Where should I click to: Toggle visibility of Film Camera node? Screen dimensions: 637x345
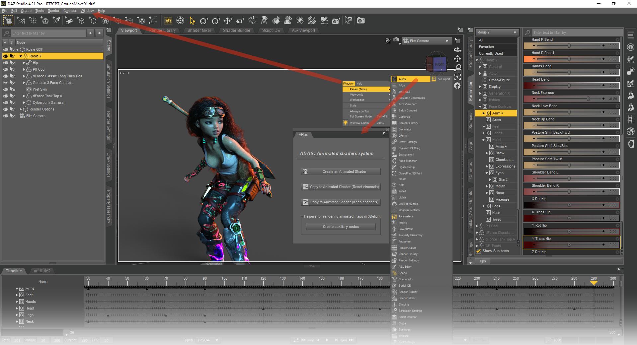pos(6,116)
